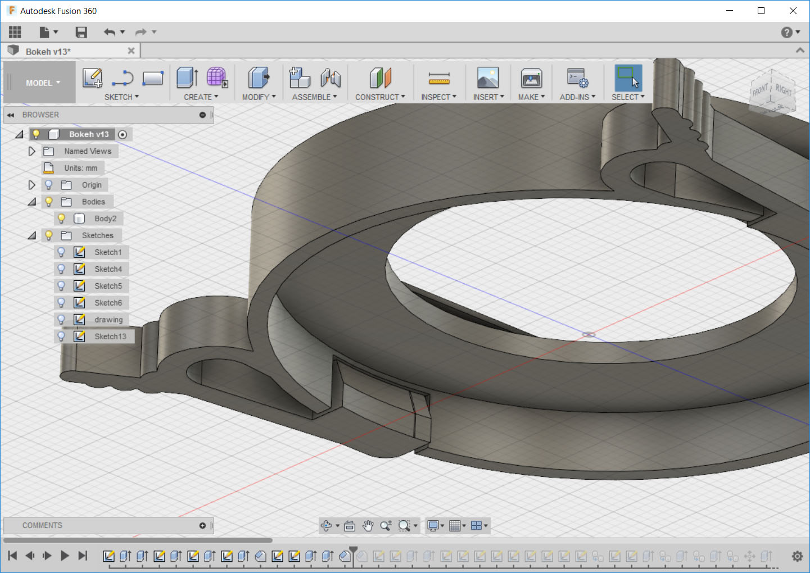810x573 pixels.
Task: Select the Sketch13 browser item
Action: [110, 336]
